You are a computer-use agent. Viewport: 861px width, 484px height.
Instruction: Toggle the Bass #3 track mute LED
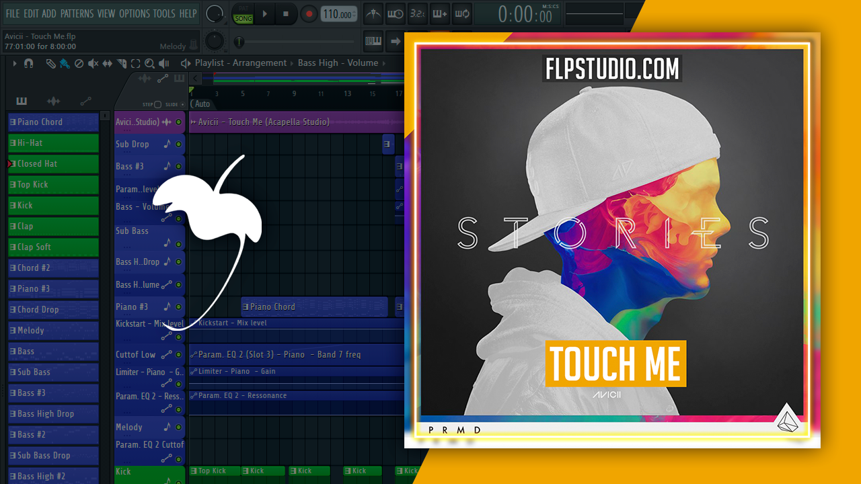click(178, 166)
